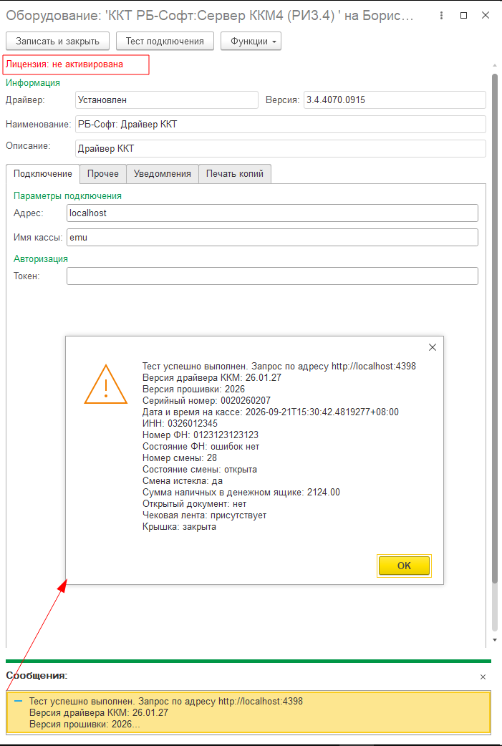Click the Версия field 3.4.4070.0915
This screenshot has height=746, width=502.
[395, 100]
